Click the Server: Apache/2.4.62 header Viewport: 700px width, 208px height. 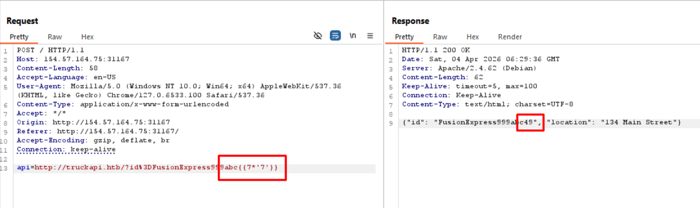tap(469, 68)
